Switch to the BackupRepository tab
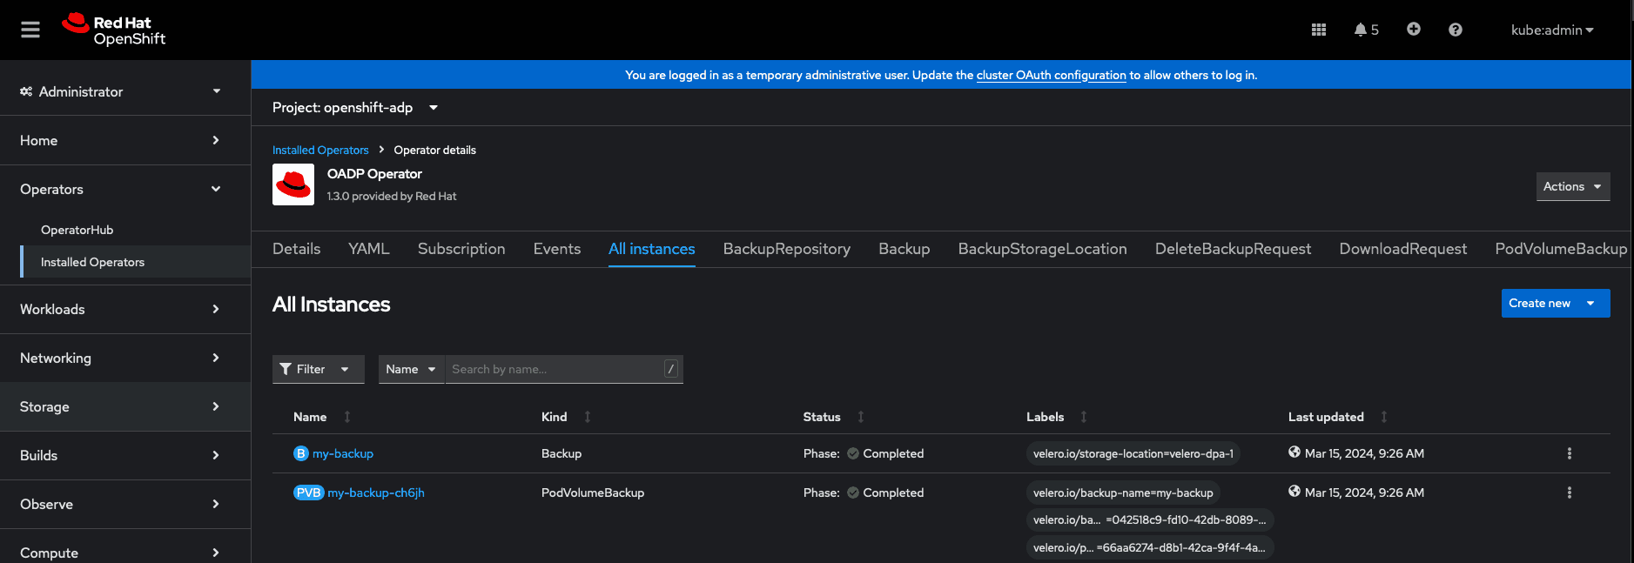The height and width of the screenshot is (563, 1634). [787, 249]
